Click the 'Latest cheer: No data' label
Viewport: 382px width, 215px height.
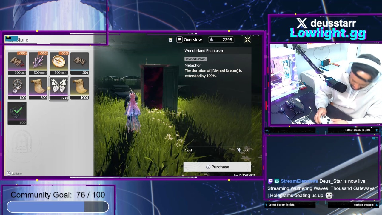358,130
